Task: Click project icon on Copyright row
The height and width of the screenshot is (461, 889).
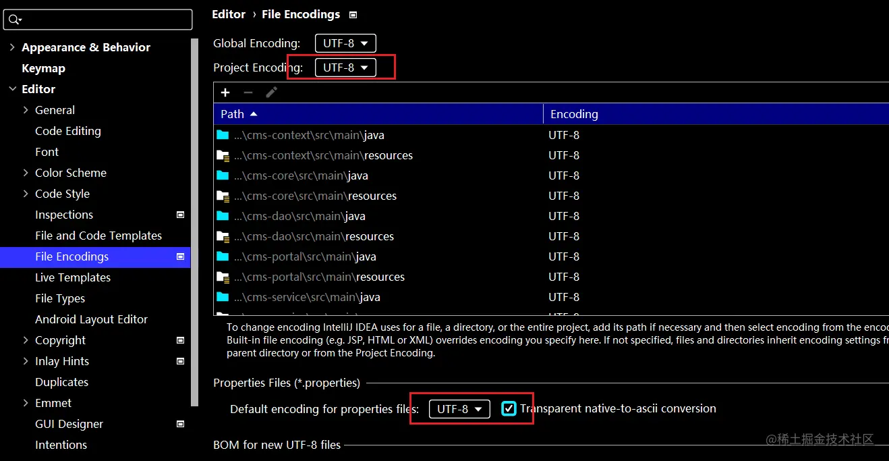Action: point(180,340)
